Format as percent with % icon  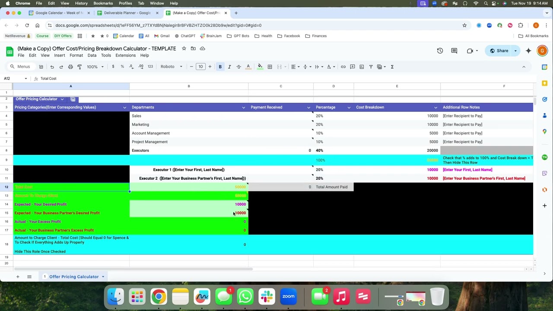(122, 67)
